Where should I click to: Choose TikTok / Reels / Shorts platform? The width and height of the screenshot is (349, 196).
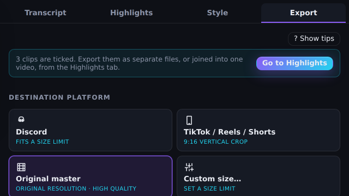[x=258, y=130]
